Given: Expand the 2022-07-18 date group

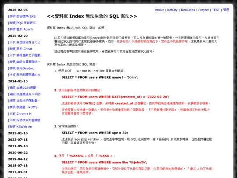Looking at the screenshot, I should [x=18, y=140].
